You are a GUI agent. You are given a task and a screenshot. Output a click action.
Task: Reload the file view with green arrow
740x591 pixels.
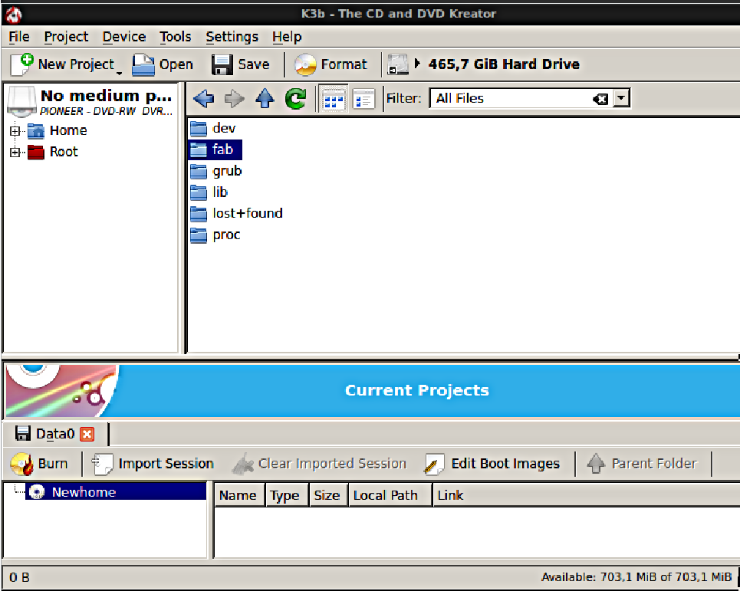(295, 99)
